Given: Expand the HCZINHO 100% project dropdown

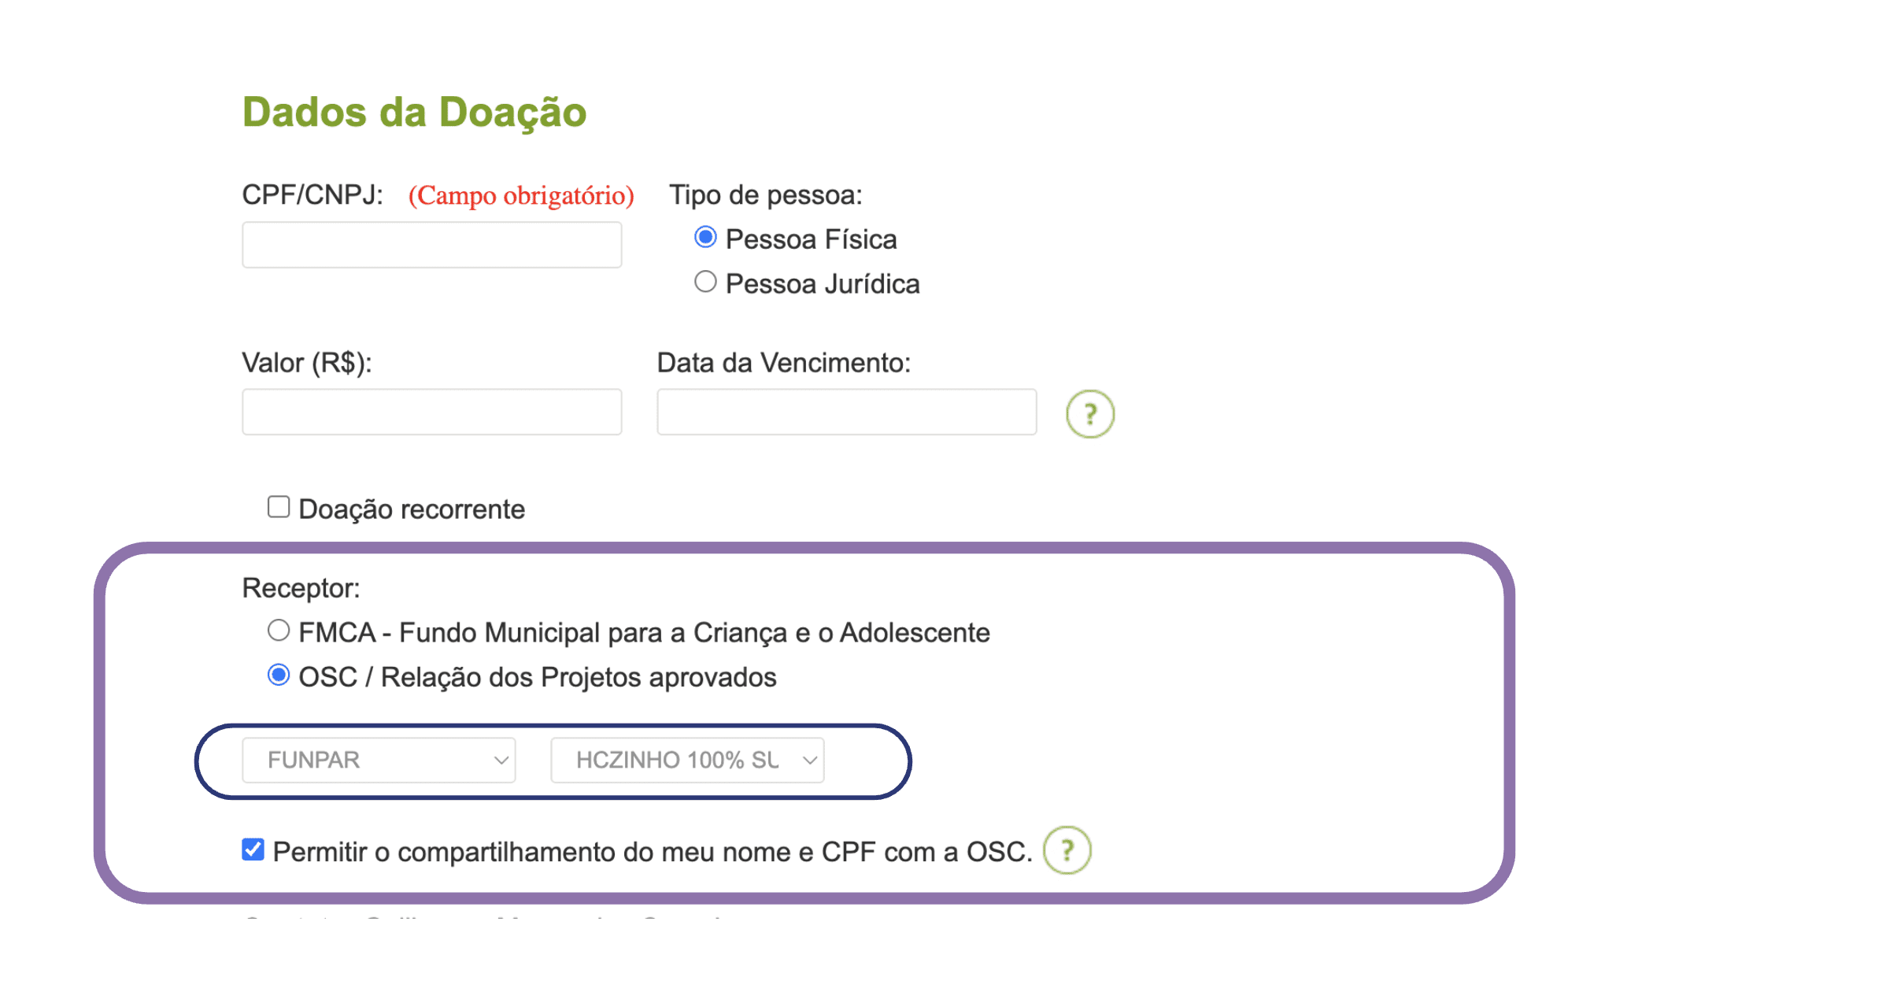Looking at the screenshot, I should pyautogui.click(x=687, y=760).
